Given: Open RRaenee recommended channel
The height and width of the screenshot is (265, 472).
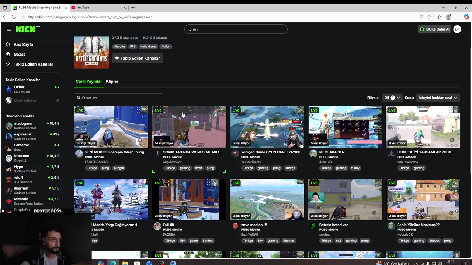Looking at the screenshot, I should (32, 158).
